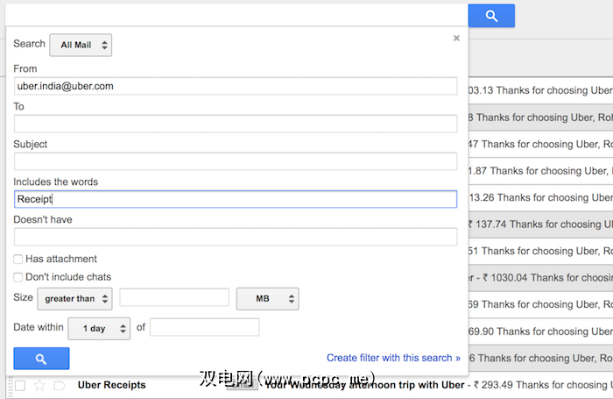Click the Doesn't have input field
The width and height of the screenshot is (613, 399).
(x=236, y=237)
